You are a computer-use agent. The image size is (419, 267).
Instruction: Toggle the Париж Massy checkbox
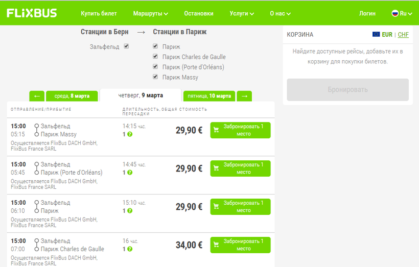(155, 77)
